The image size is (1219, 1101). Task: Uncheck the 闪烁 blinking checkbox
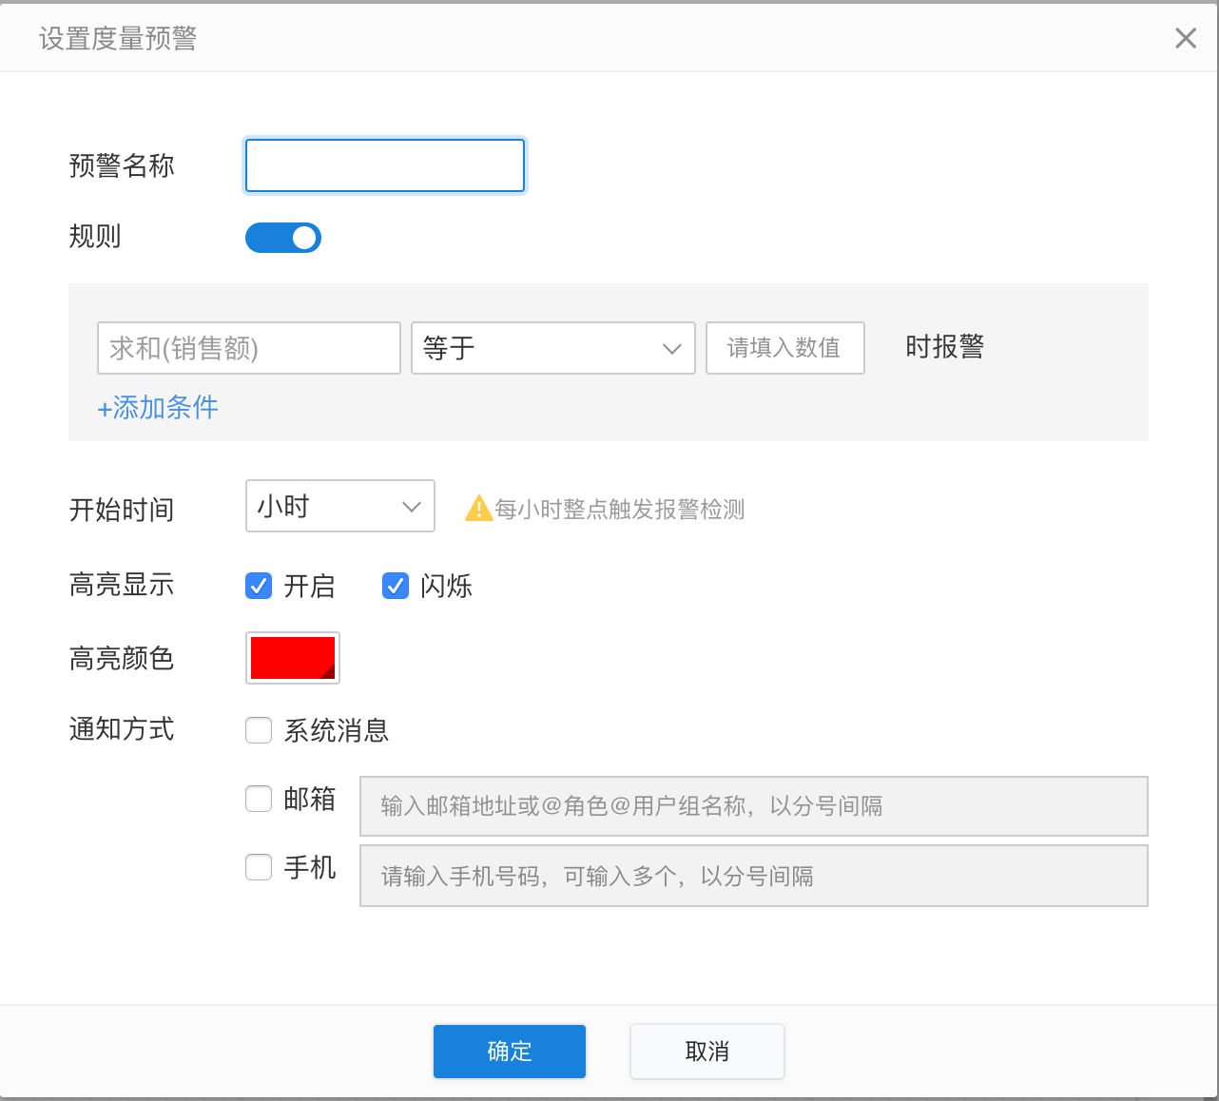(x=396, y=586)
